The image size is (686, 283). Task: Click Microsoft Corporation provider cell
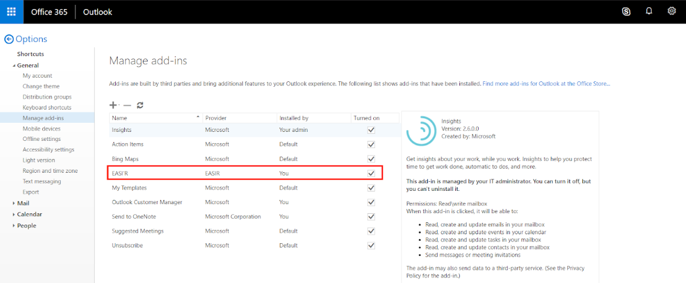click(x=233, y=217)
